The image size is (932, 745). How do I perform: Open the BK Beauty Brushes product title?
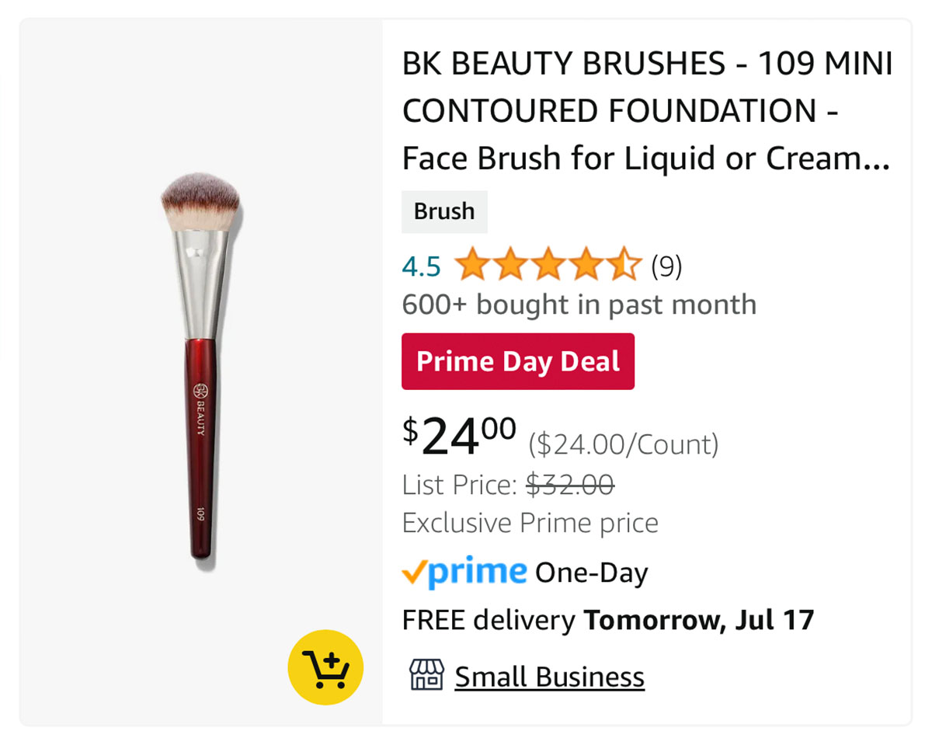(647, 111)
